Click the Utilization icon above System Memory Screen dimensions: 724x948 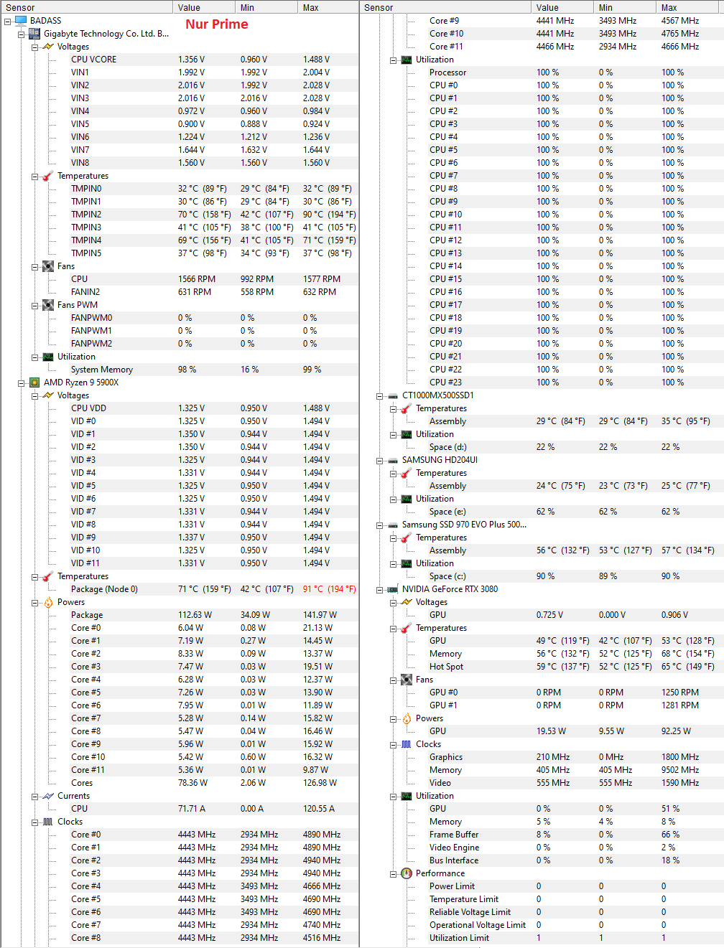pyautogui.click(x=48, y=357)
